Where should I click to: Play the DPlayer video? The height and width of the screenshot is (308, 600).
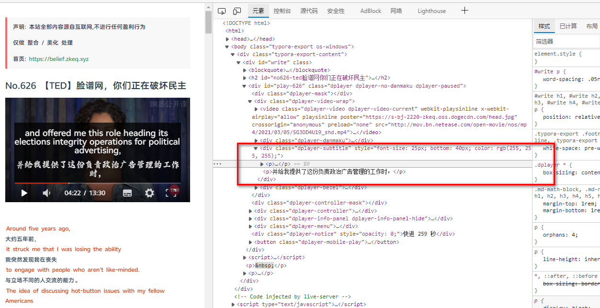pyautogui.click(x=24, y=193)
